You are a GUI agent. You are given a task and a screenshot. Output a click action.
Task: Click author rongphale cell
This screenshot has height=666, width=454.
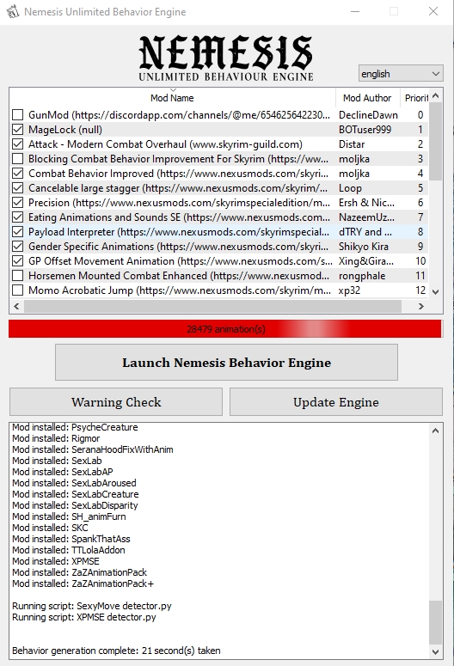(362, 276)
